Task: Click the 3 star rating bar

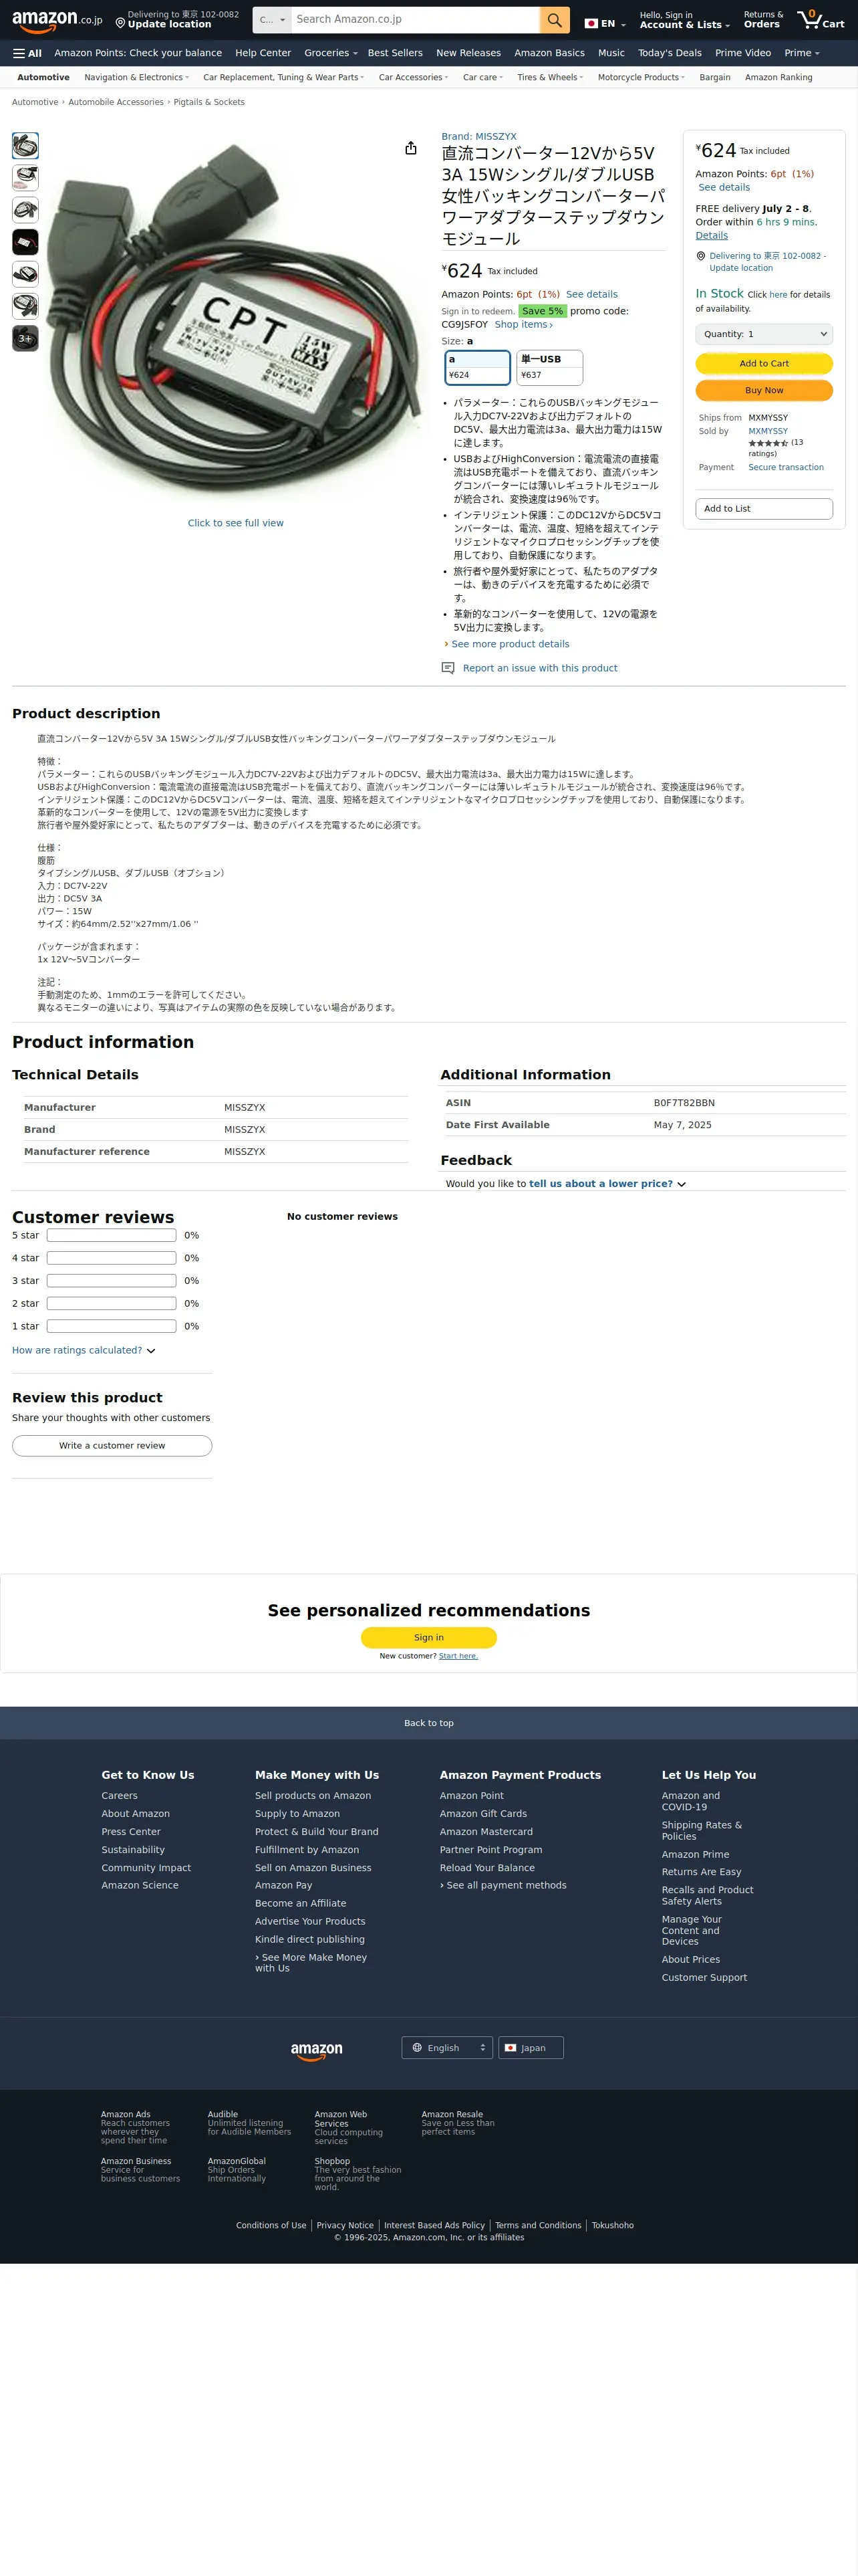Action: 112,1280
